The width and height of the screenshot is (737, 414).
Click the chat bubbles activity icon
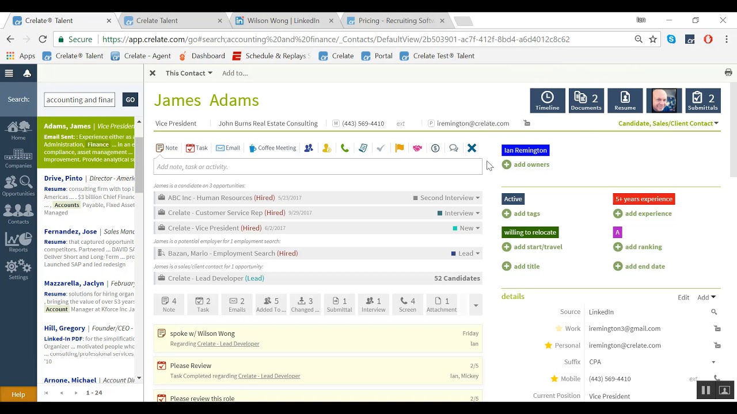pyautogui.click(x=454, y=148)
